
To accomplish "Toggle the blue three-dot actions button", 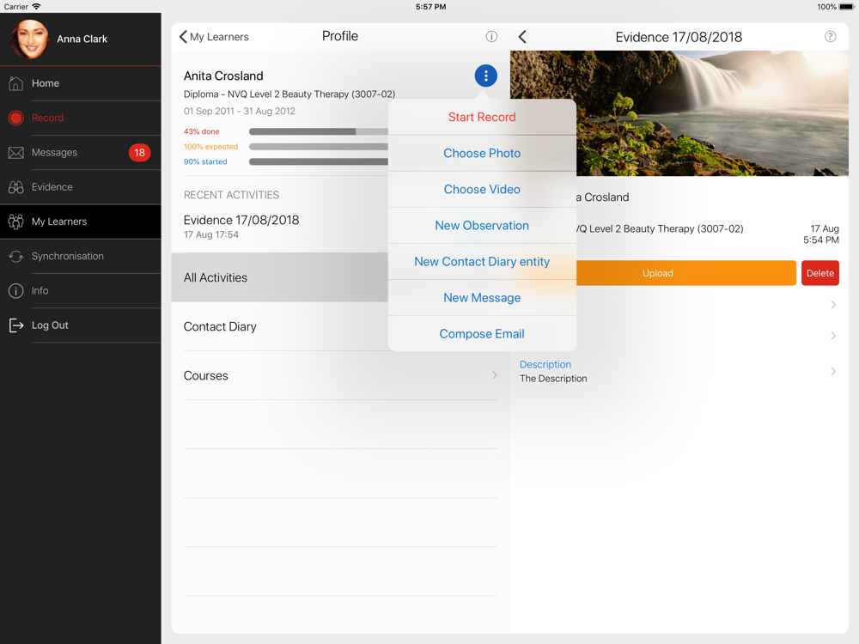I will (x=486, y=76).
